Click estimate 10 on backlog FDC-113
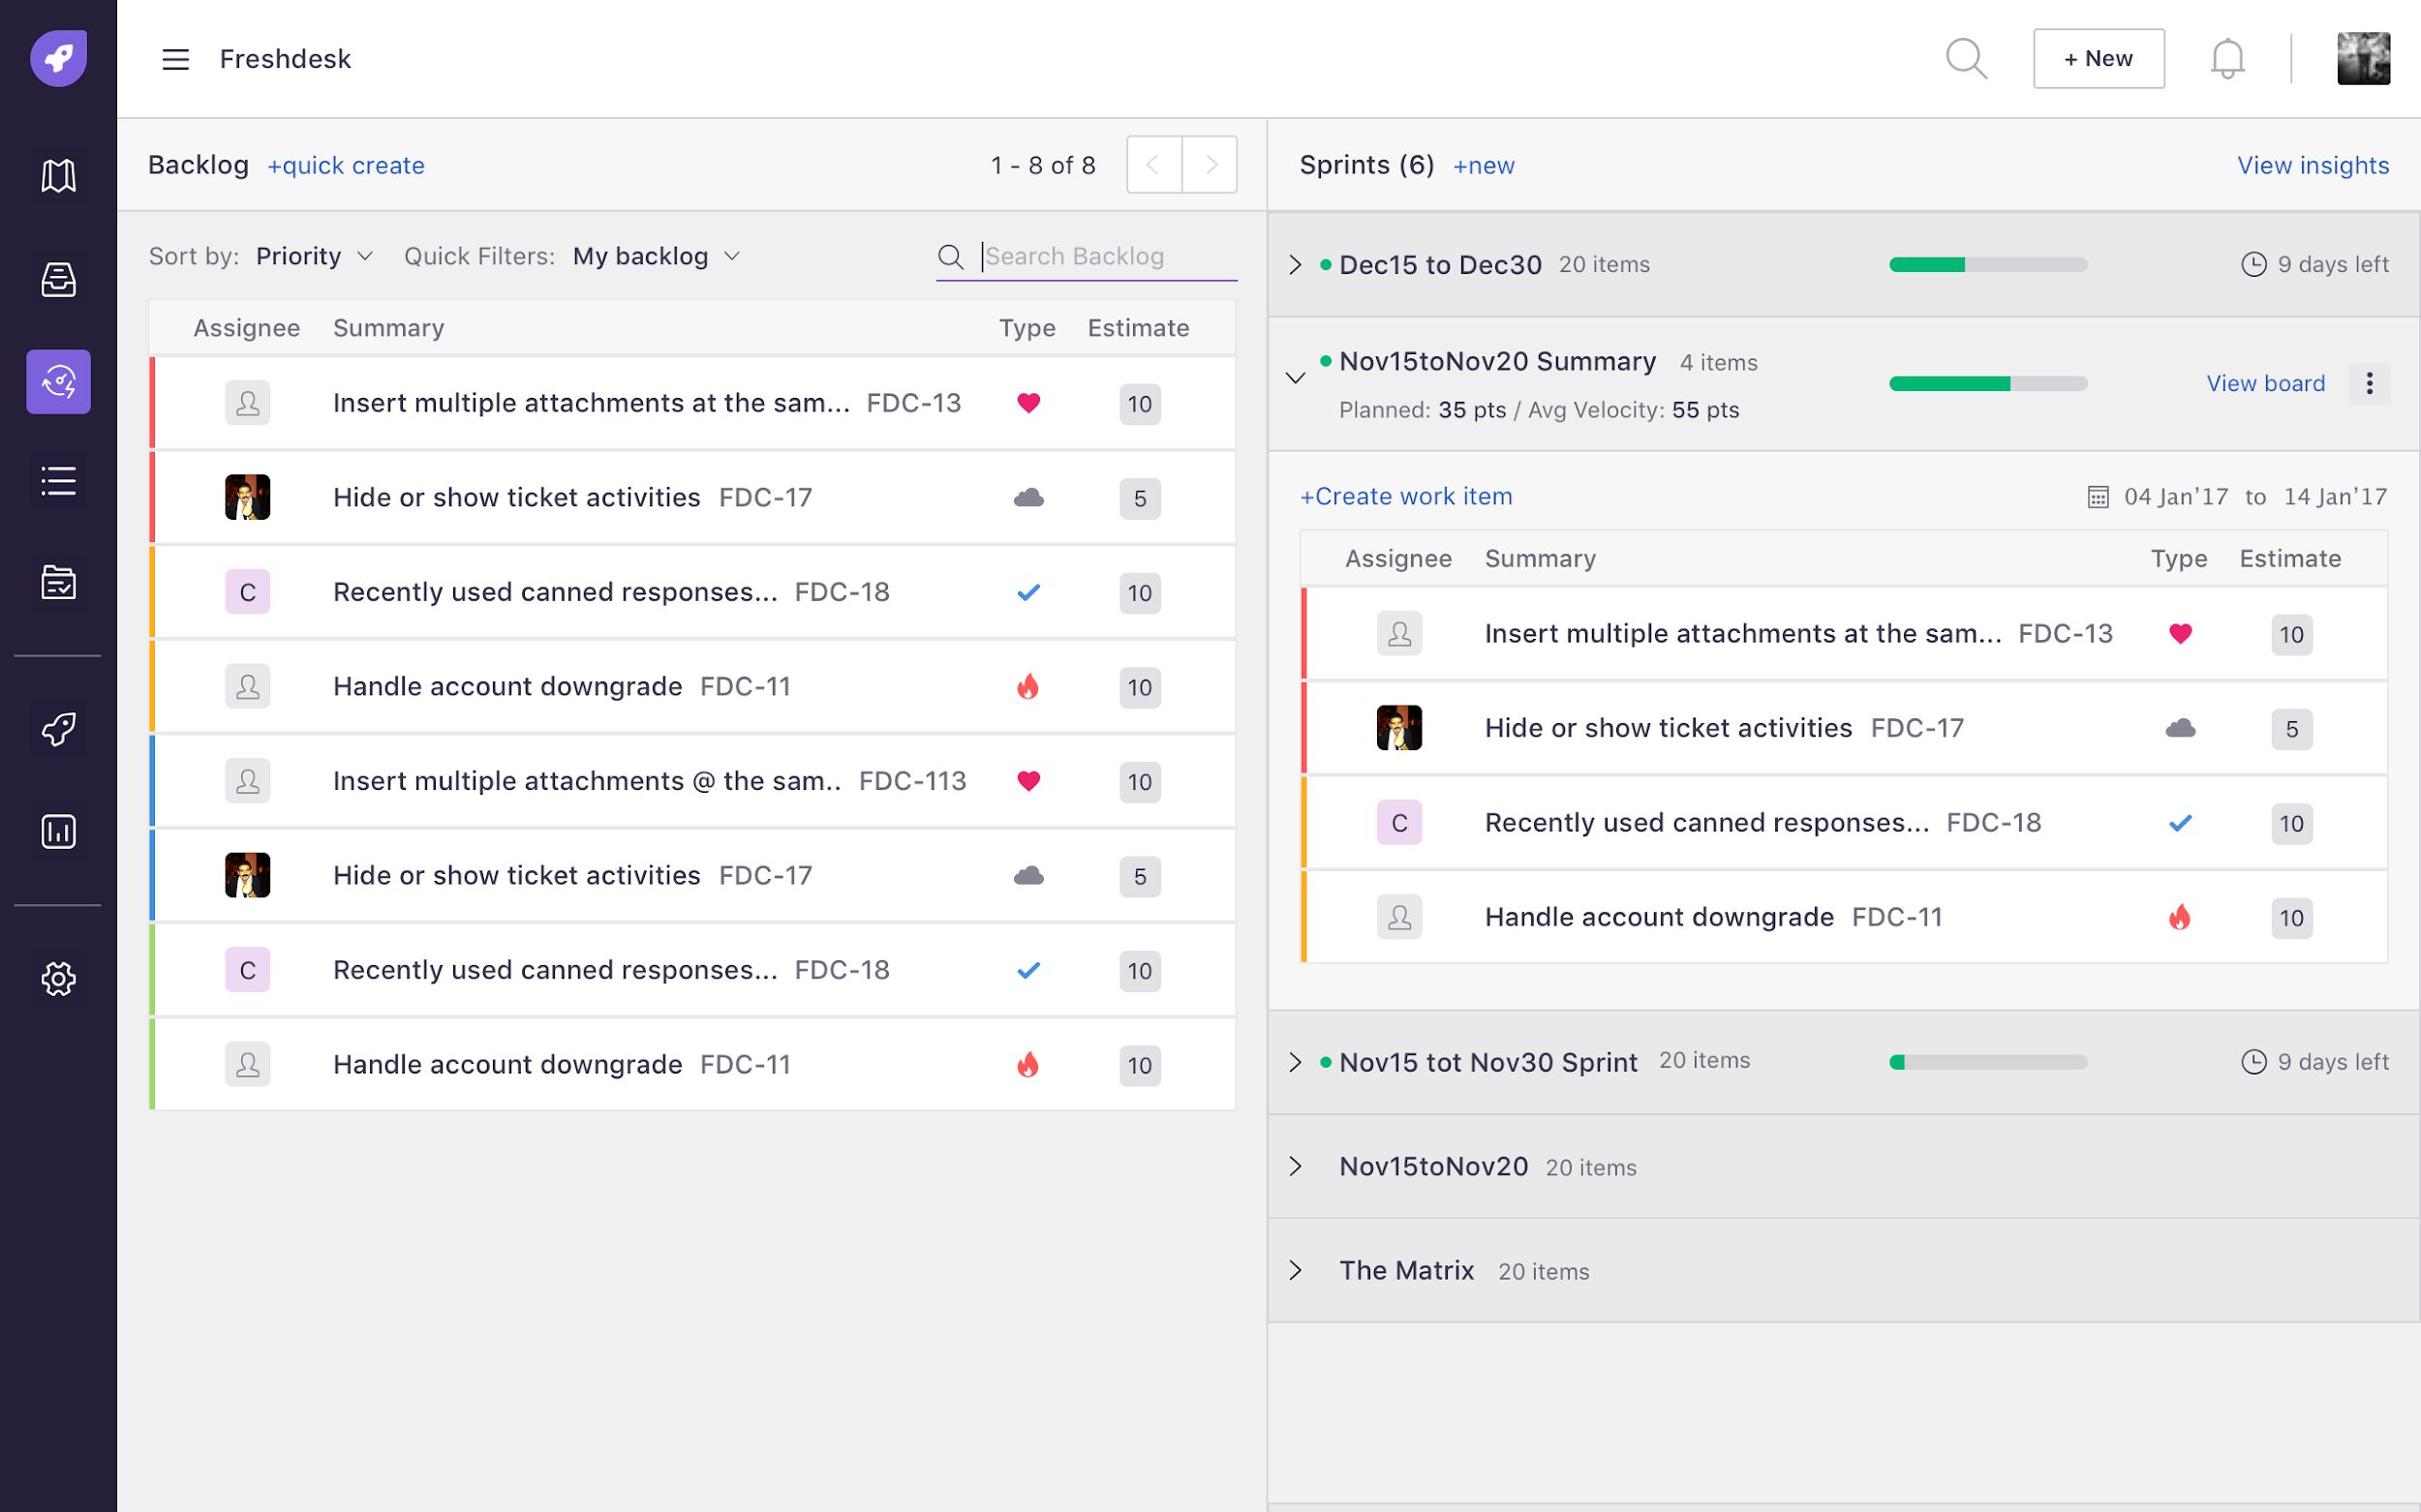The image size is (2421, 1512). [1140, 782]
